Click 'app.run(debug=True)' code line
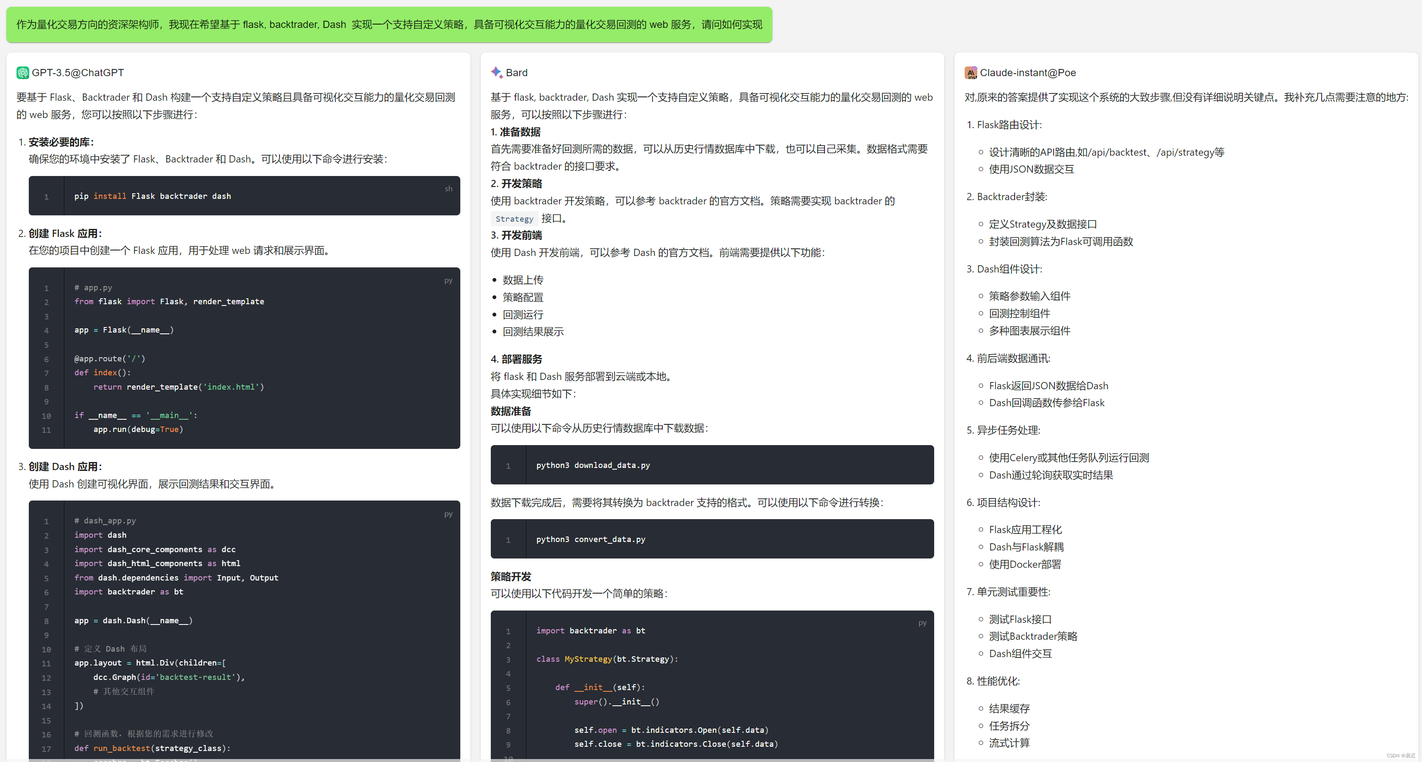Viewport: 1422px width, 762px height. tap(138, 429)
